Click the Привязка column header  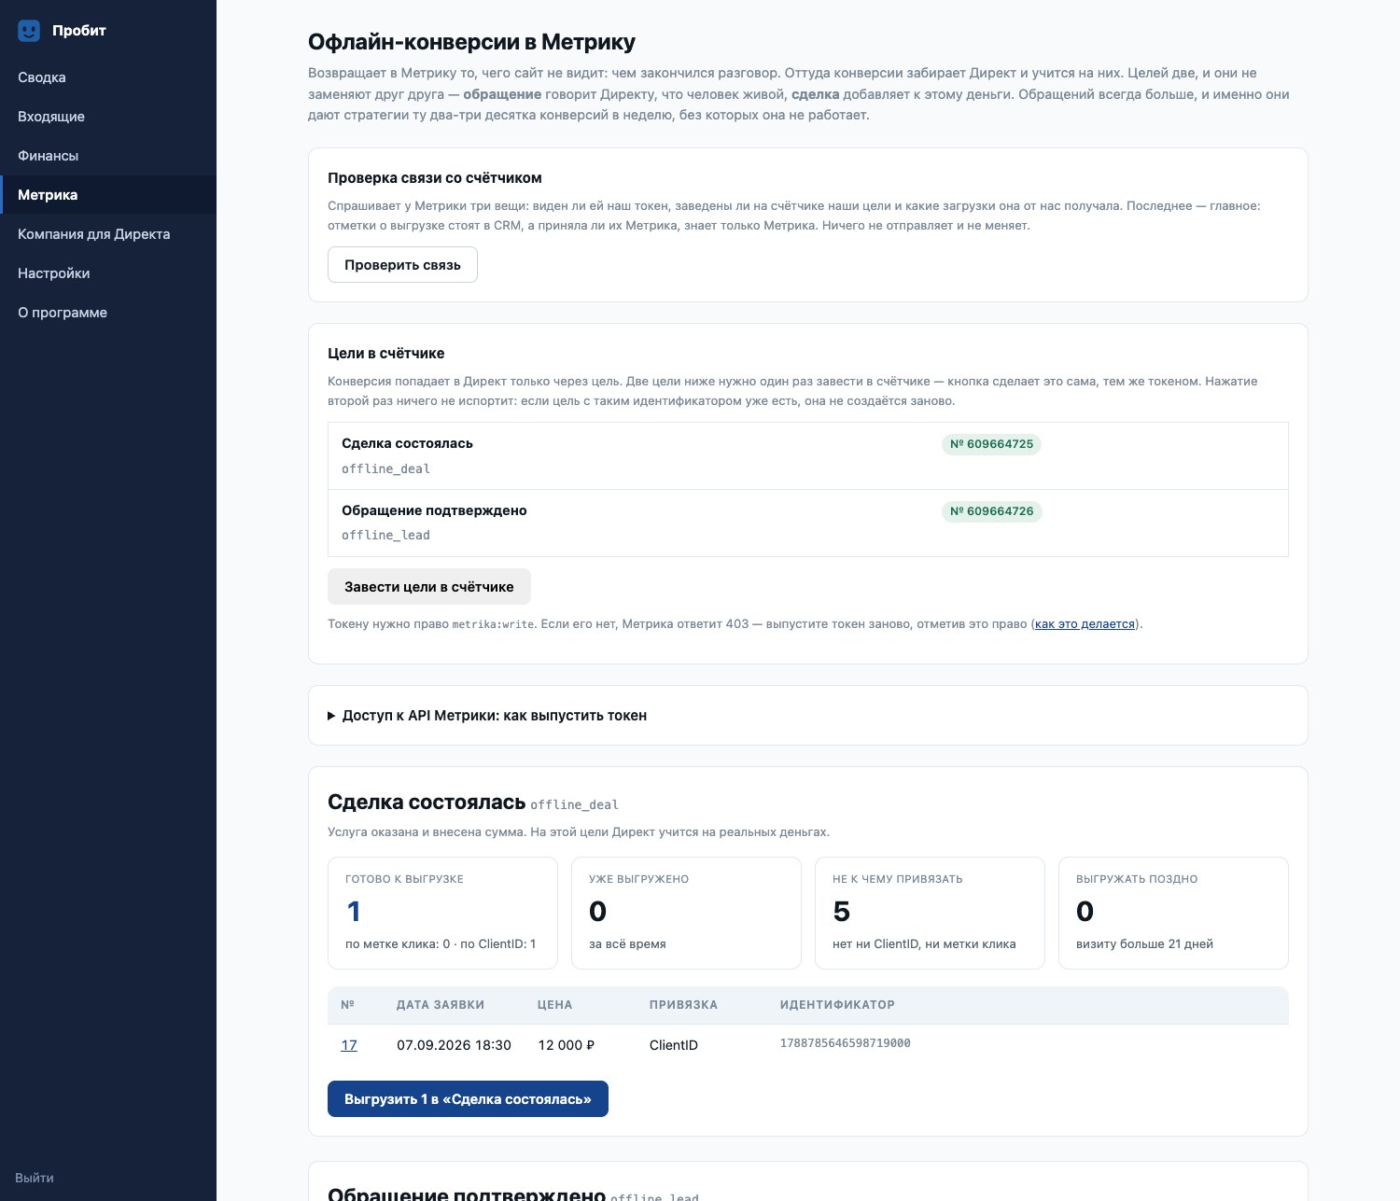point(683,1005)
